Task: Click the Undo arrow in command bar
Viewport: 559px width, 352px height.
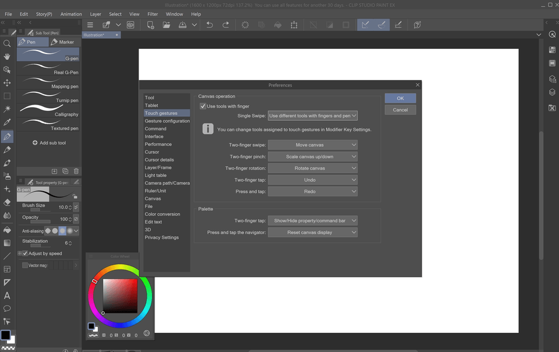Action: pyautogui.click(x=210, y=25)
